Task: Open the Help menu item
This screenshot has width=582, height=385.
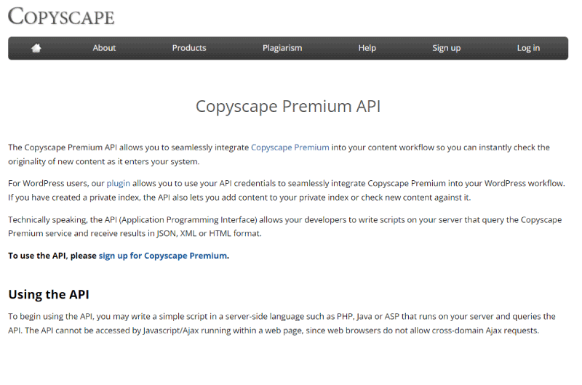Action: [x=367, y=48]
